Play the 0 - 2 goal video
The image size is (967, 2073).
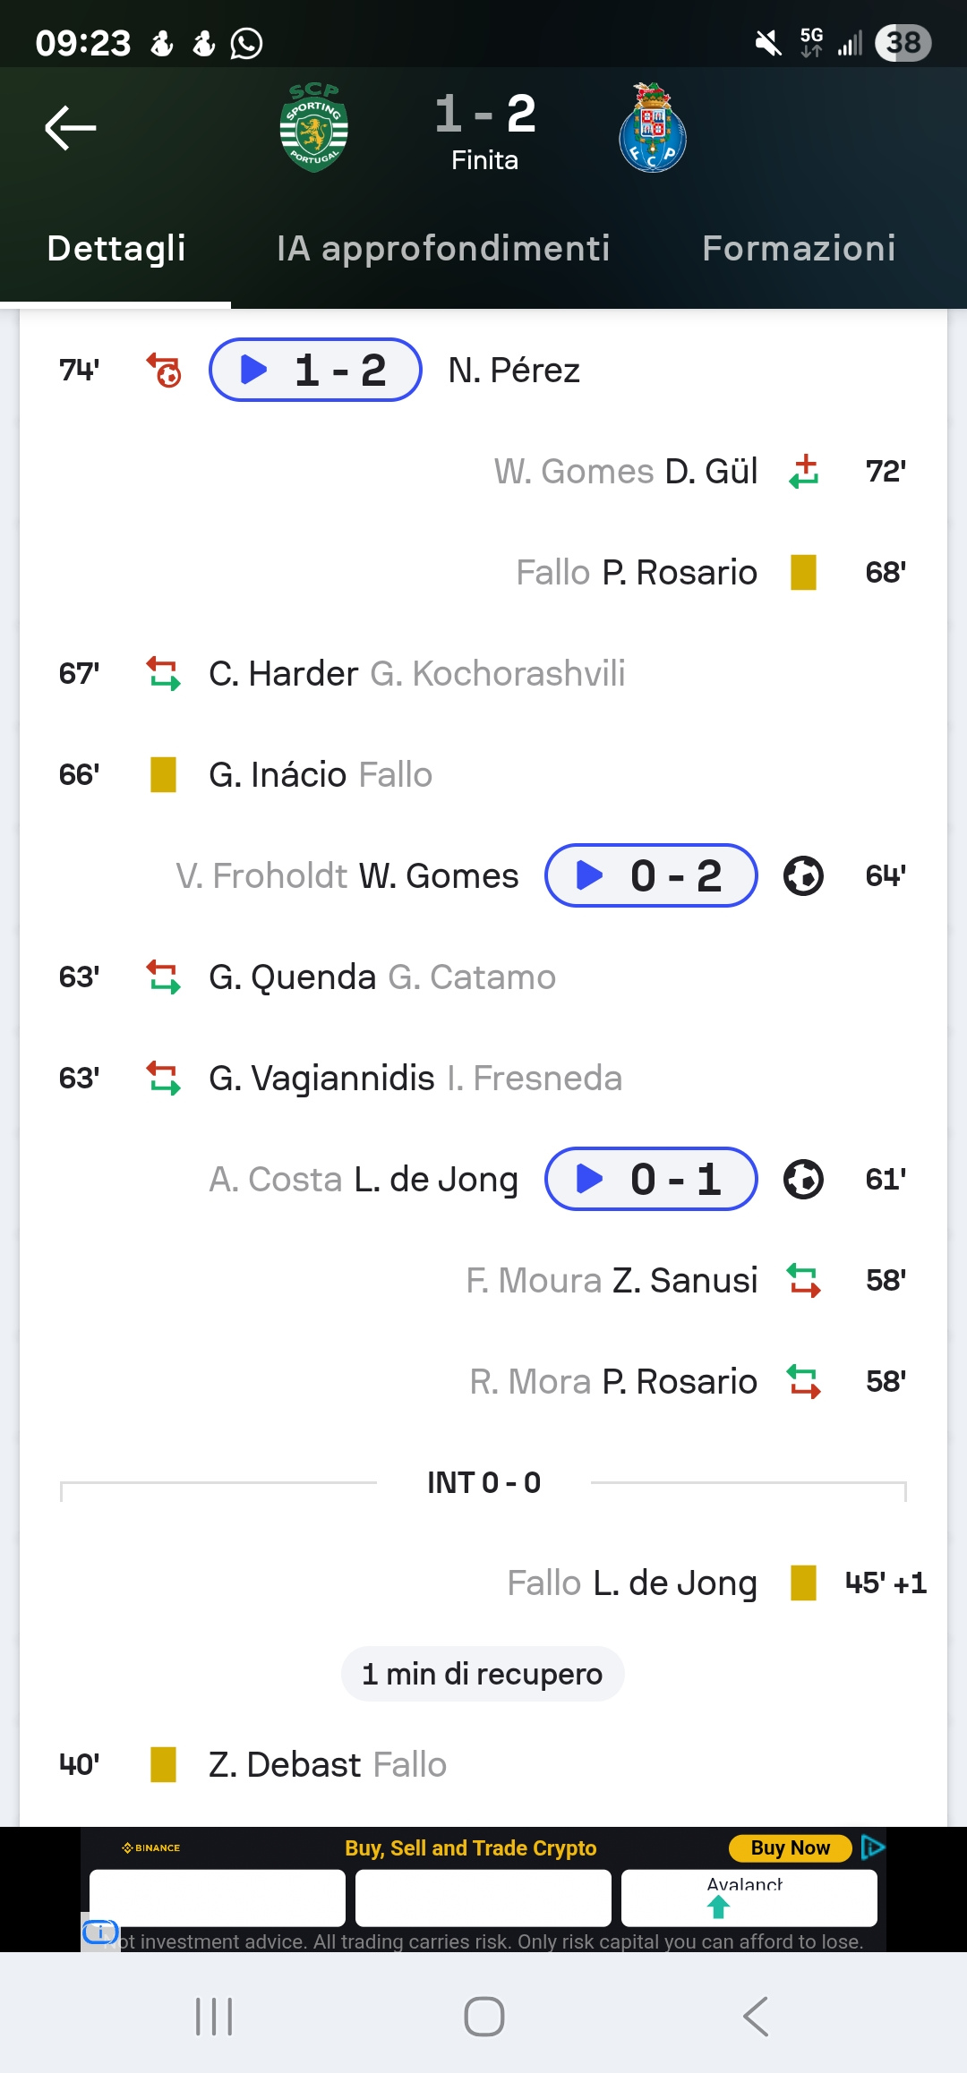[x=651, y=875]
